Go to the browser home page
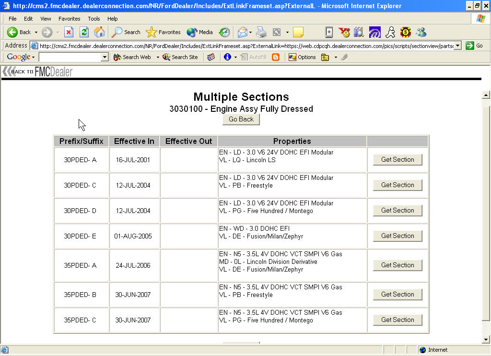This screenshot has height=356, width=491. (100, 32)
